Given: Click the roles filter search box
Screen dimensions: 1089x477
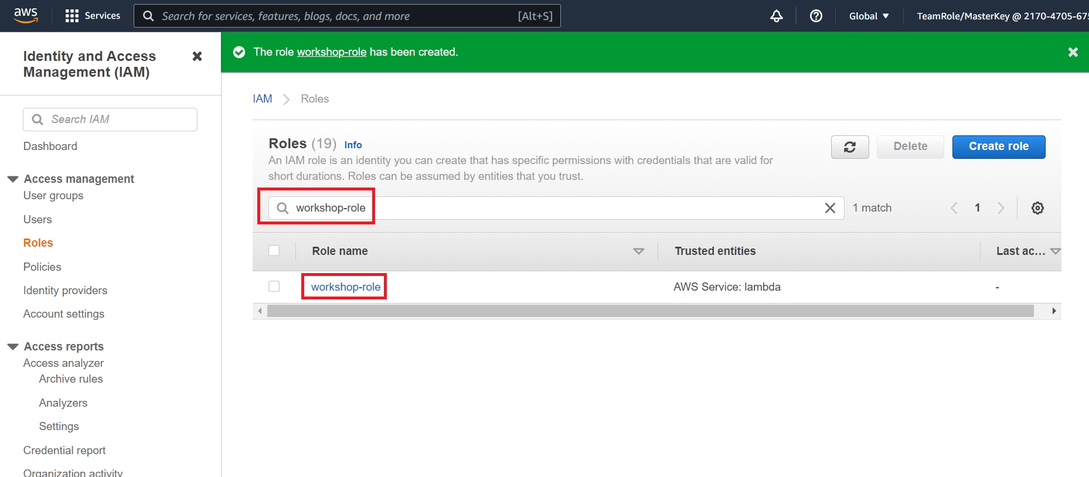Looking at the screenshot, I should click(556, 208).
